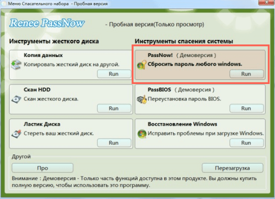
Task: Click text Исправить проблемы при загрузке Windows
Action: (205, 133)
